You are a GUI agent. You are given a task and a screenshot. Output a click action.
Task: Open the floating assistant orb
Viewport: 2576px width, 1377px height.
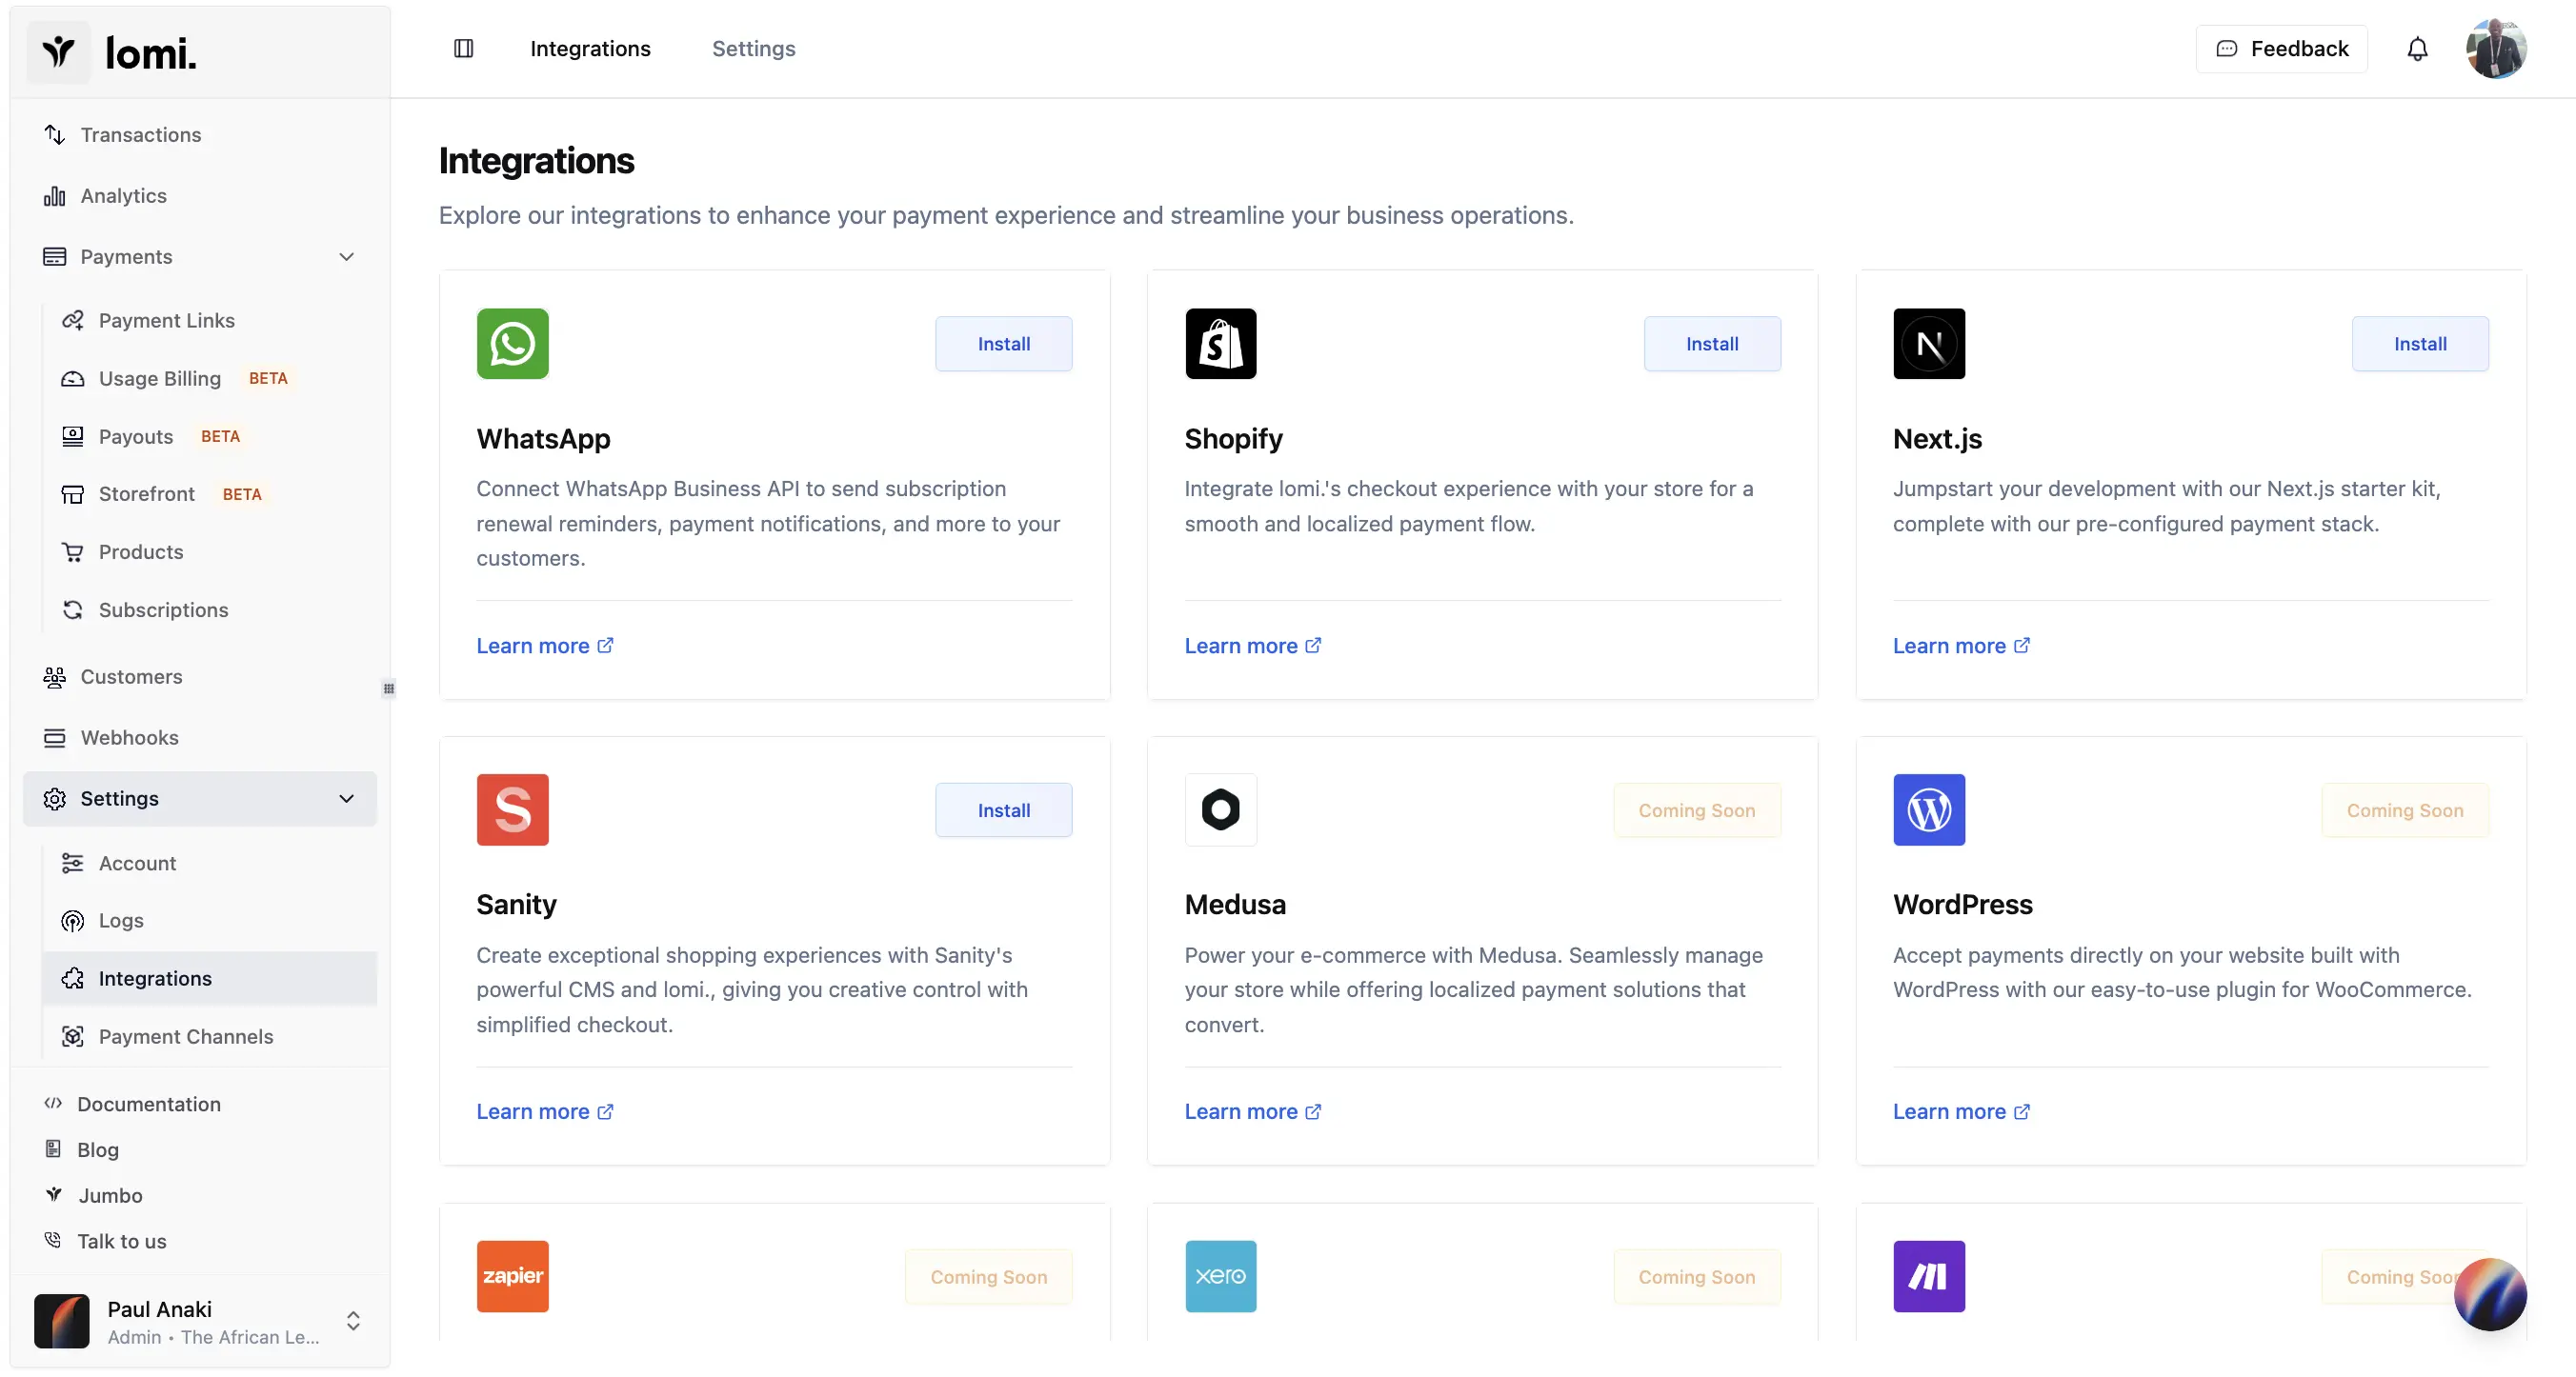click(x=2489, y=1293)
